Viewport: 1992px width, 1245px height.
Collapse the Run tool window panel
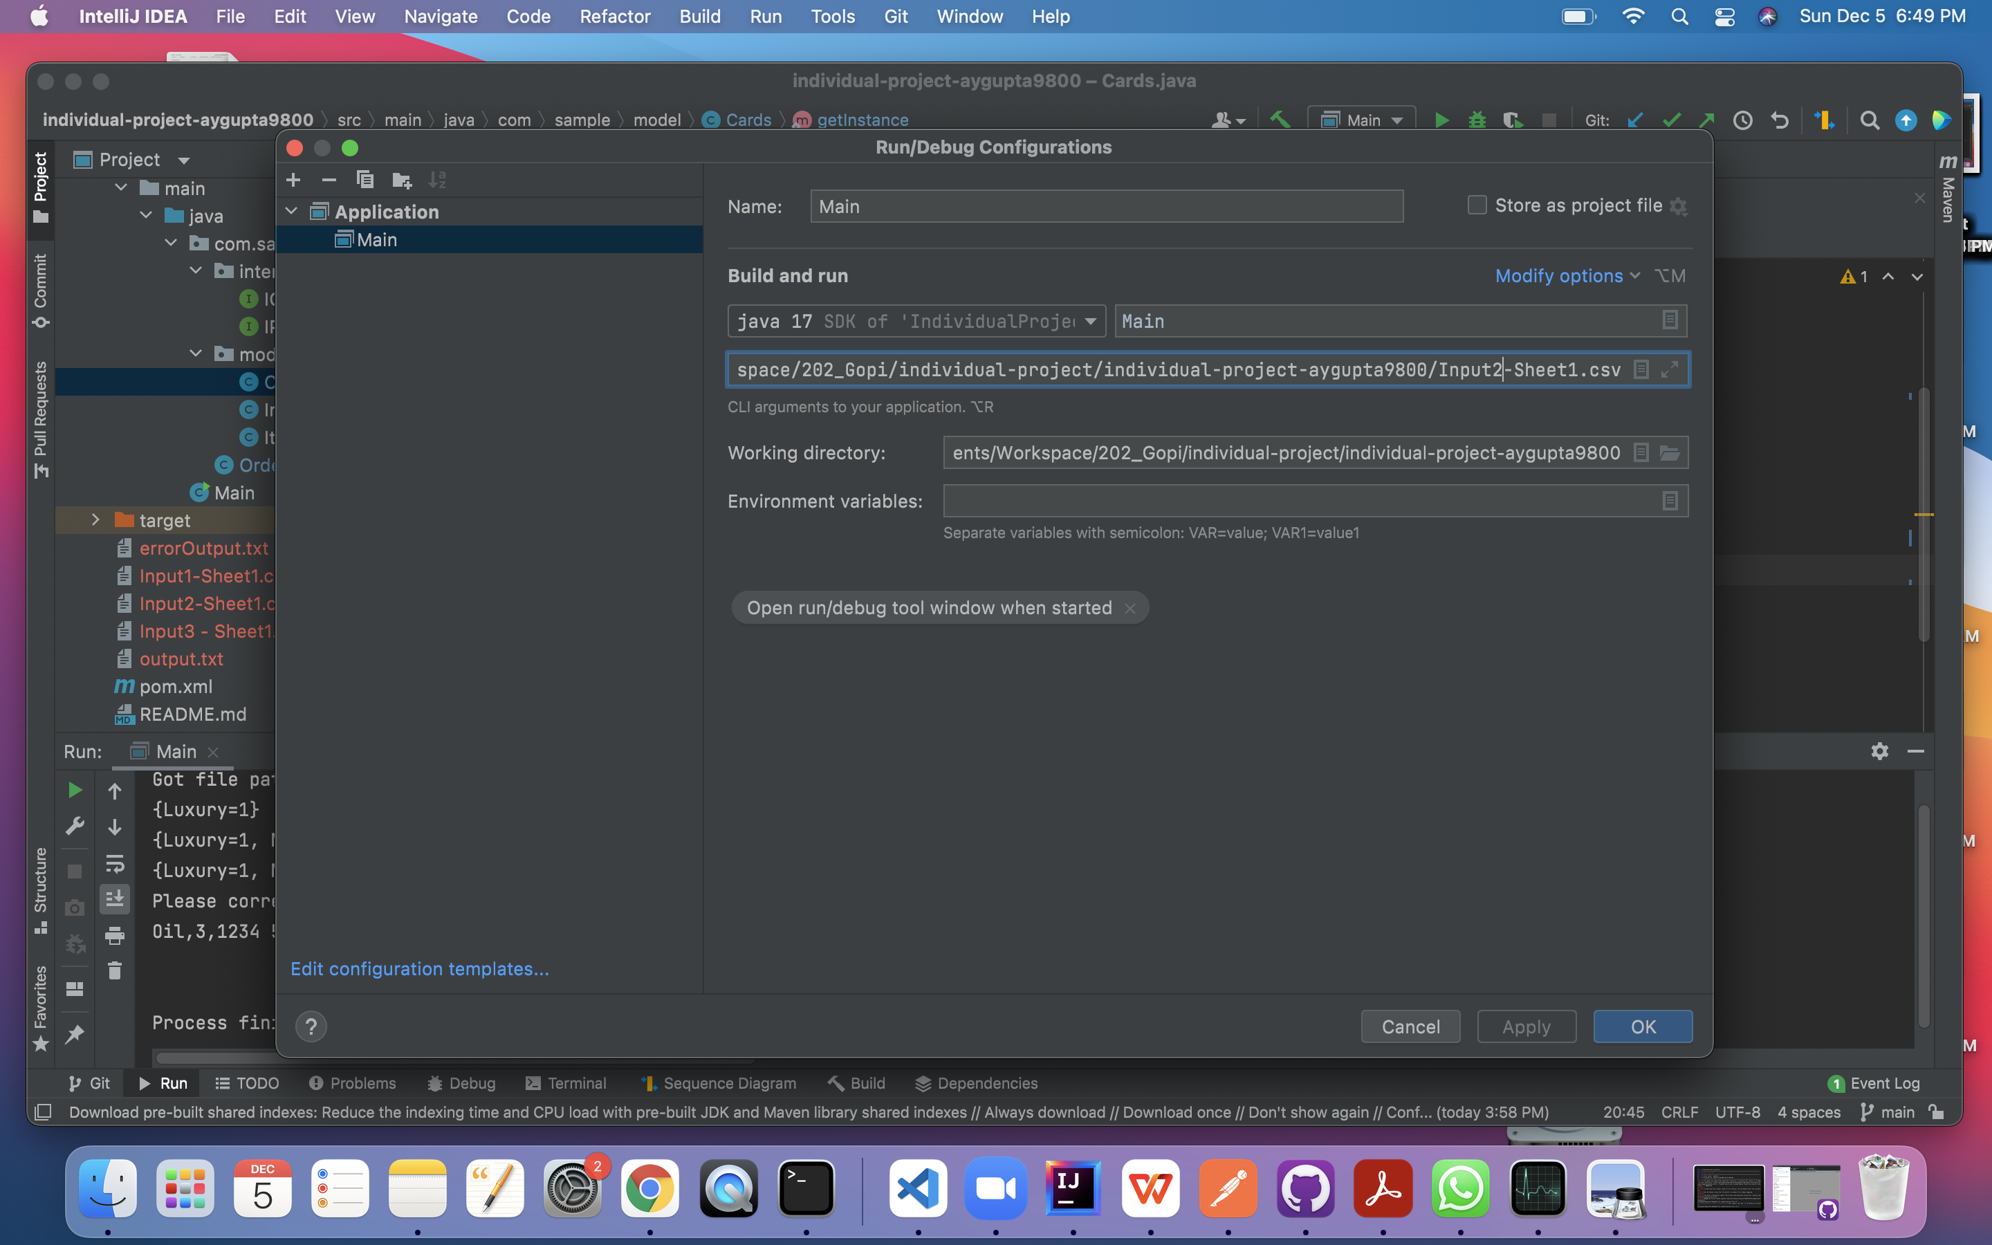(x=1915, y=751)
